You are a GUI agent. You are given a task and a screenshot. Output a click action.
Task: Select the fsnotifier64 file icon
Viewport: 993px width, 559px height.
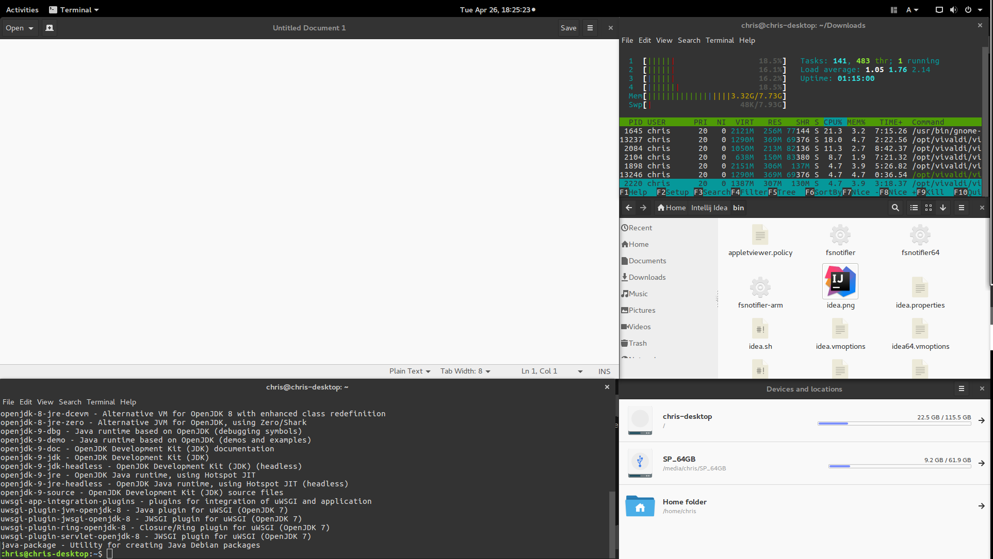tap(920, 235)
